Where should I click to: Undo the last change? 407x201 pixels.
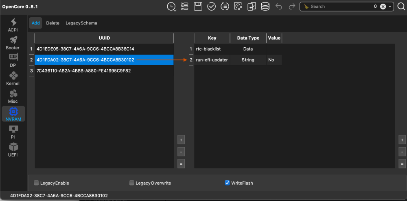tap(279, 7)
